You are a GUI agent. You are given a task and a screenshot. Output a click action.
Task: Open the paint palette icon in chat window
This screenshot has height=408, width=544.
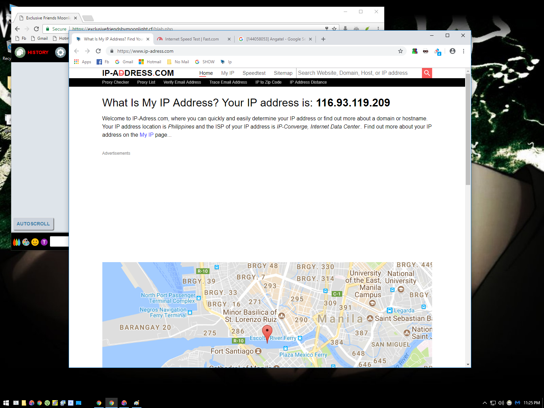26,242
